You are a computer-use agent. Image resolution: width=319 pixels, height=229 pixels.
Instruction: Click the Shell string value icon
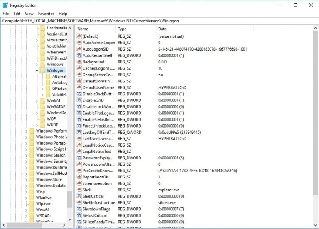coord(79,190)
